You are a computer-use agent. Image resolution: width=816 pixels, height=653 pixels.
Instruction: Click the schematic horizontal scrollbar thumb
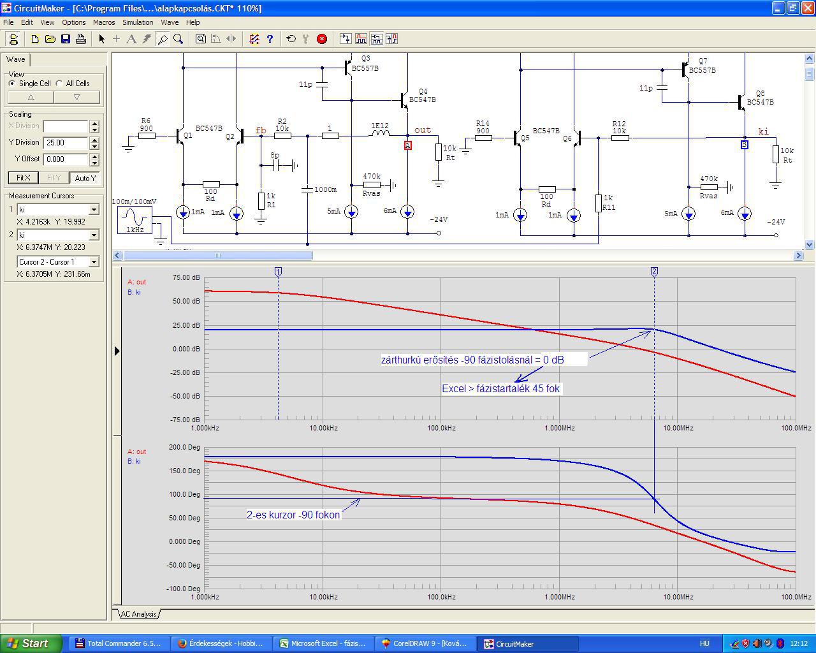click(x=217, y=256)
